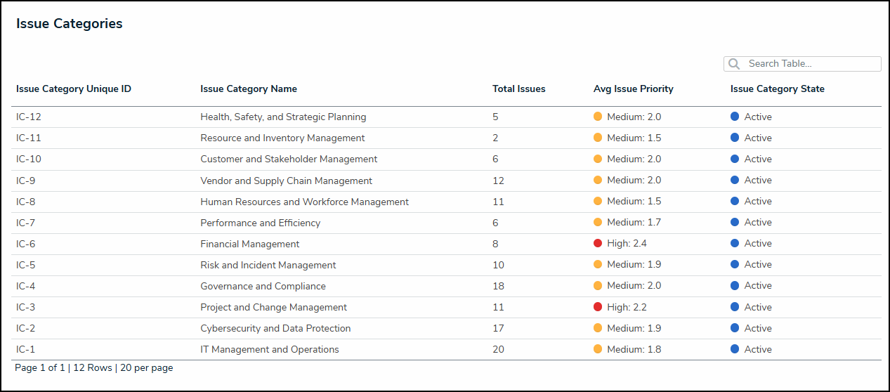The height and width of the screenshot is (392, 890).
Task: Click red High priority dot for Financial Management
Action: (x=598, y=244)
